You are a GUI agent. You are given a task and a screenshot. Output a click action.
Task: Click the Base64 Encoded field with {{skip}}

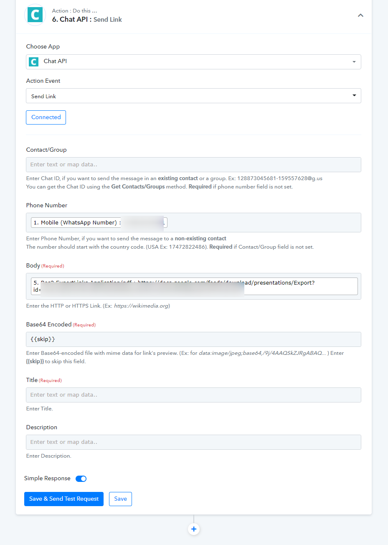click(x=193, y=339)
